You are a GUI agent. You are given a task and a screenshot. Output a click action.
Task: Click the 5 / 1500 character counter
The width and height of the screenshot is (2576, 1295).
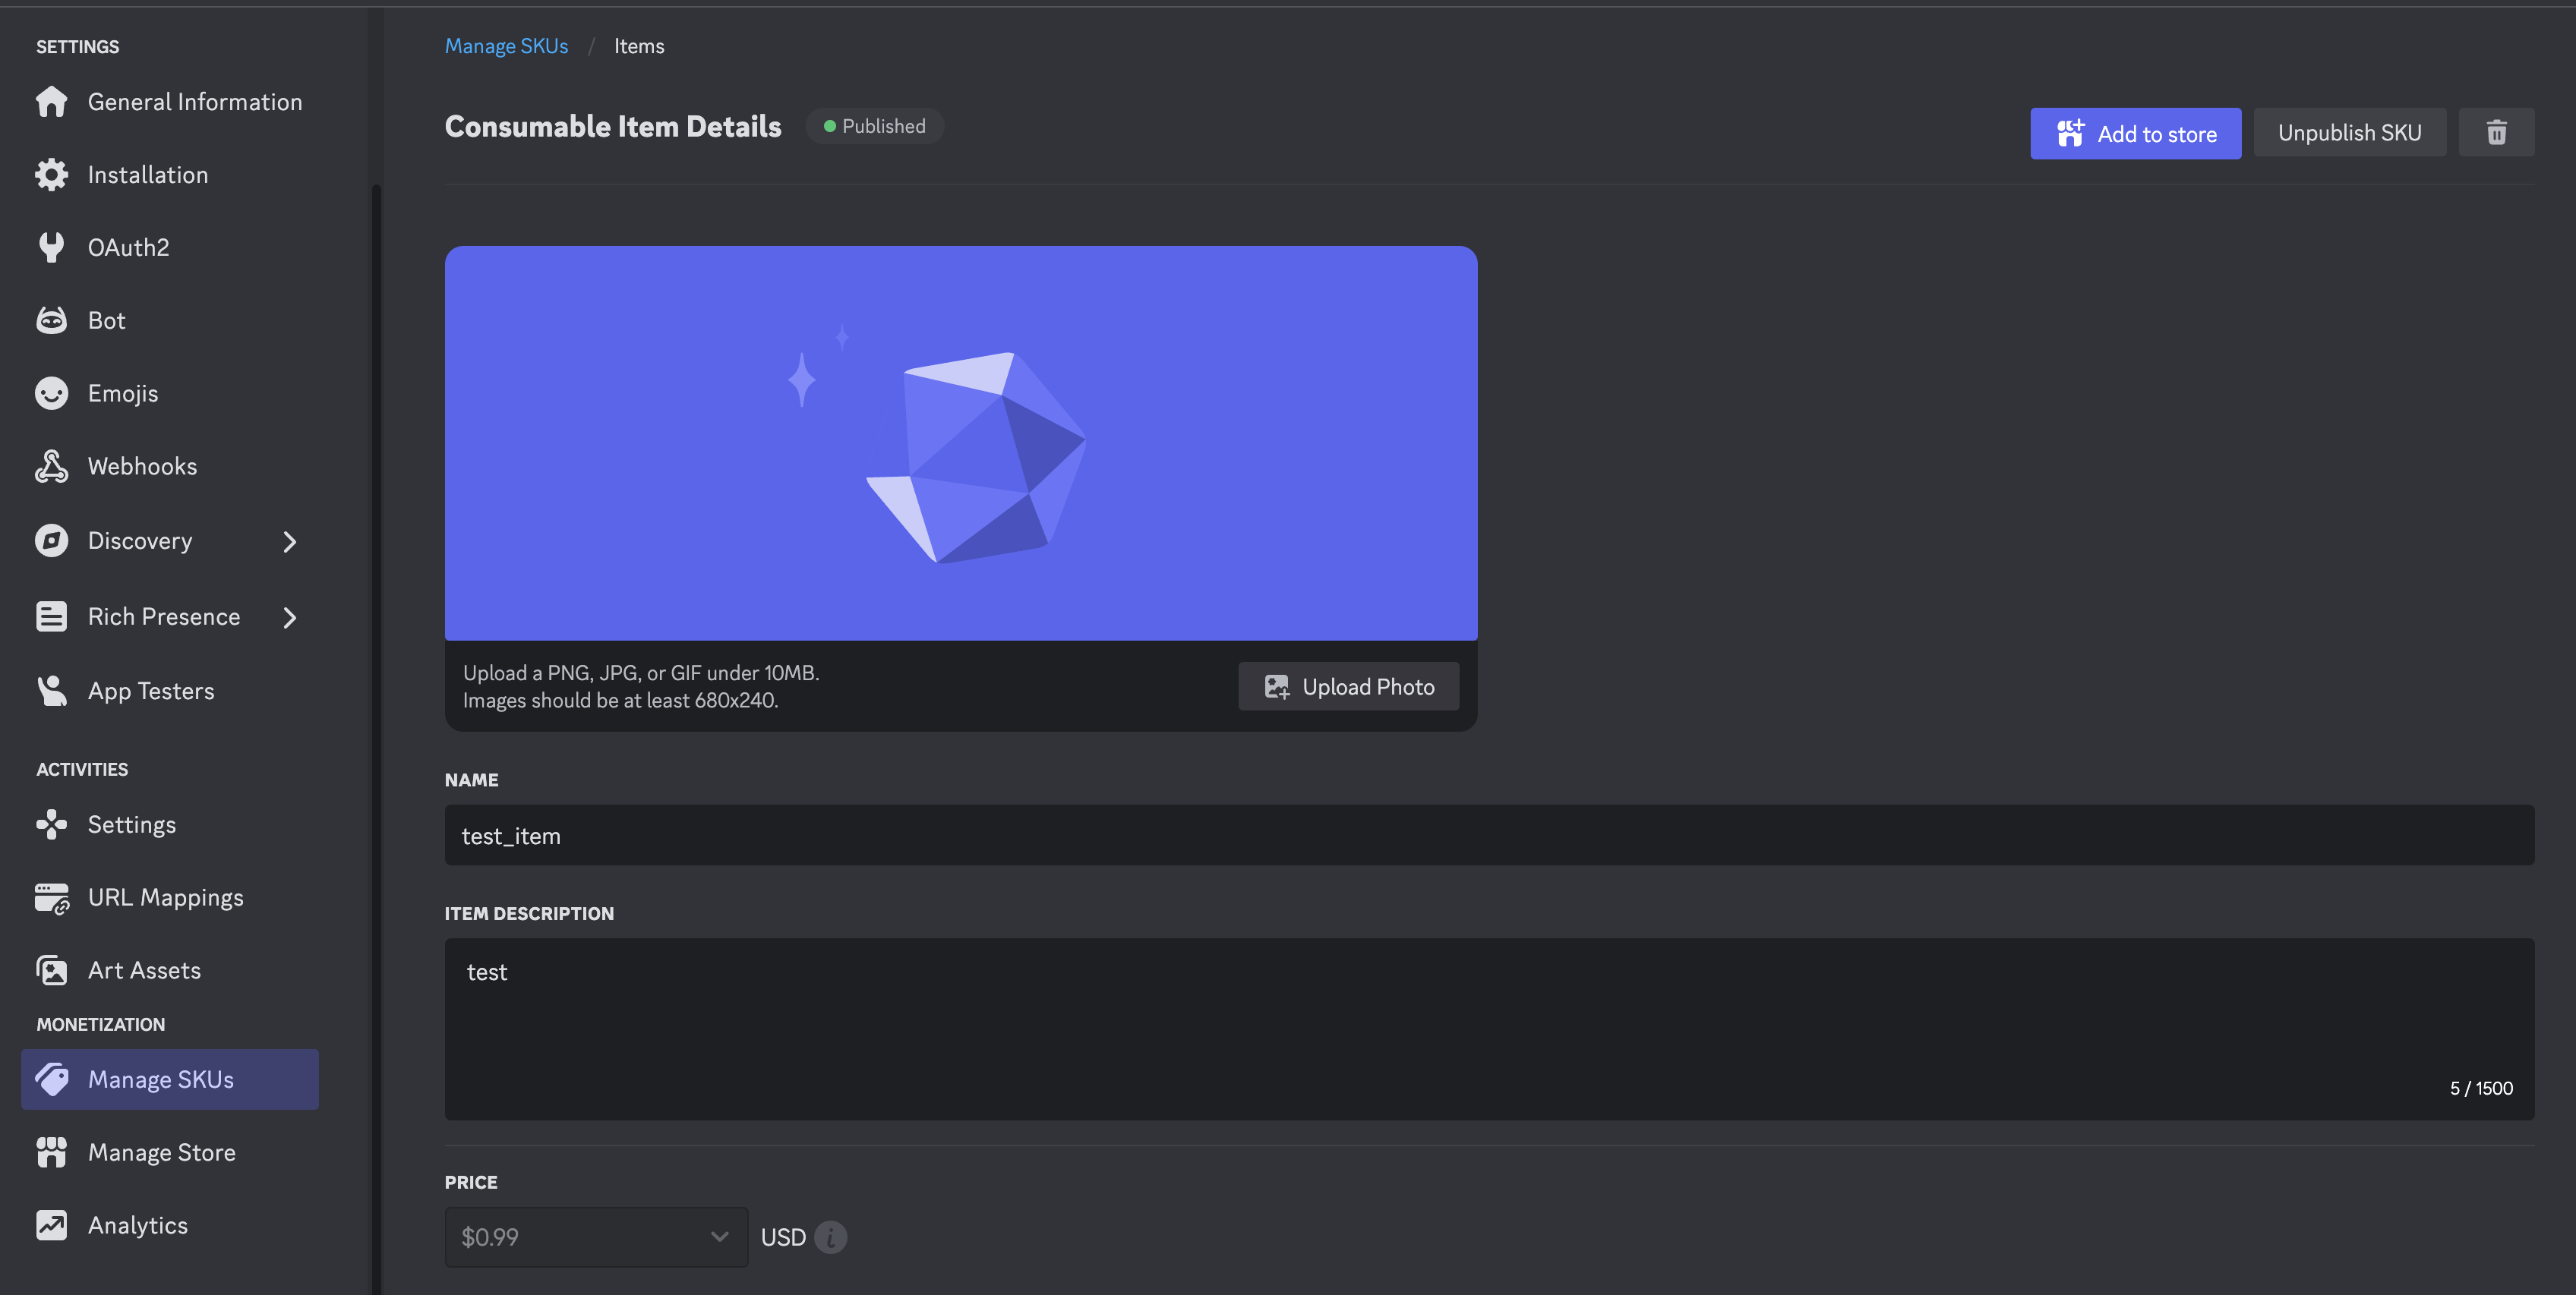coord(2481,1089)
